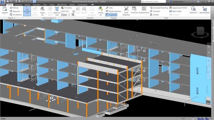214x120 pixels.
Task: Open the Coordination ribbon tab
Action: (x=83, y=5)
